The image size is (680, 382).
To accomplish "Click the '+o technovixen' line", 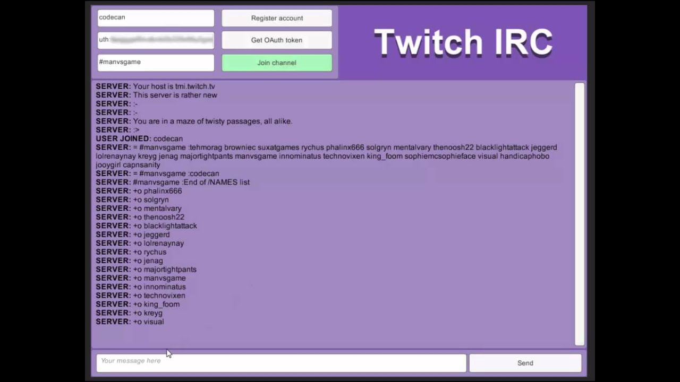I will 140,296.
